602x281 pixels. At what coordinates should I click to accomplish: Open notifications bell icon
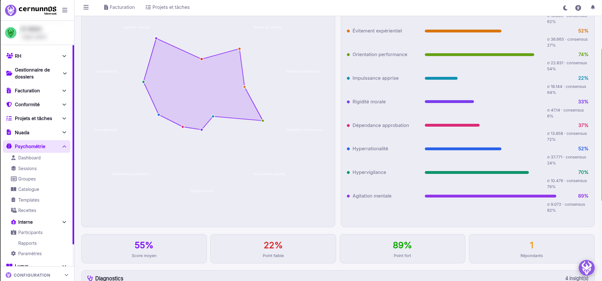click(593, 7)
